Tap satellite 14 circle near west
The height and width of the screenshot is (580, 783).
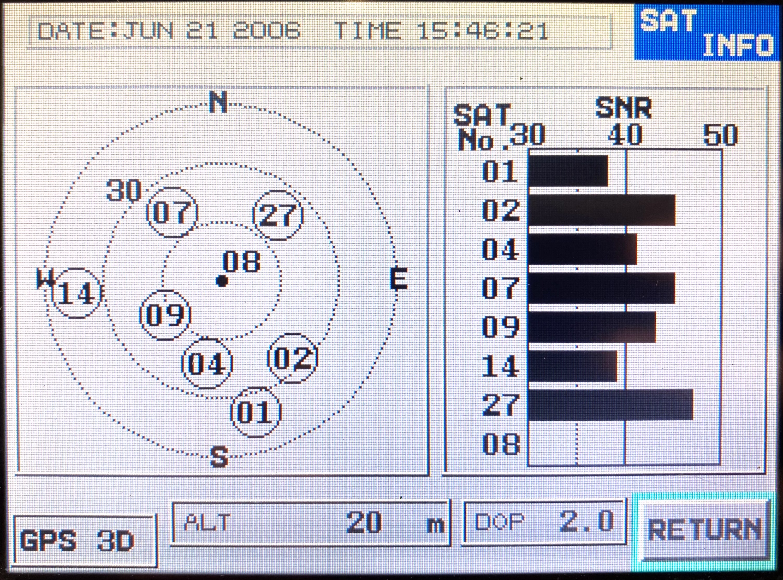click(x=76, y=293)
